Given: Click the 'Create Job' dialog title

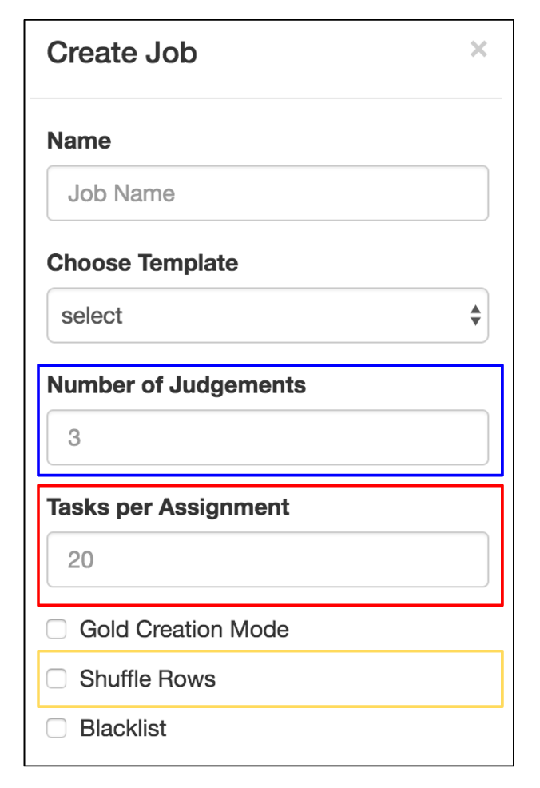Looking at the screenshot, I should pos(121,54).
